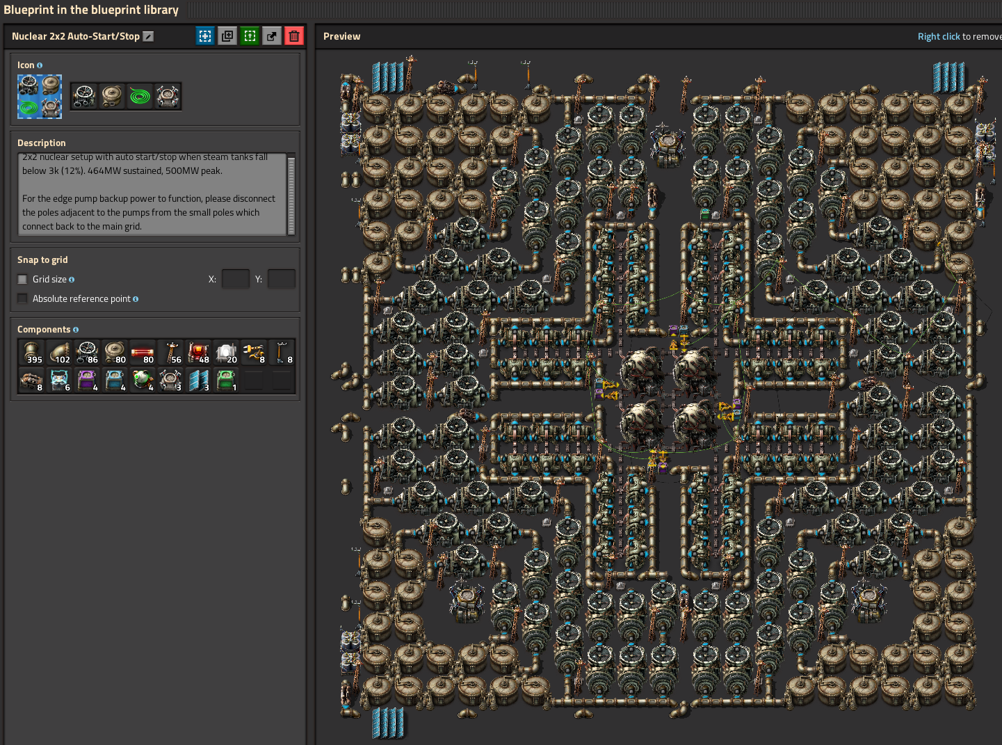Click info icon beside Absolute reference point

136,299
